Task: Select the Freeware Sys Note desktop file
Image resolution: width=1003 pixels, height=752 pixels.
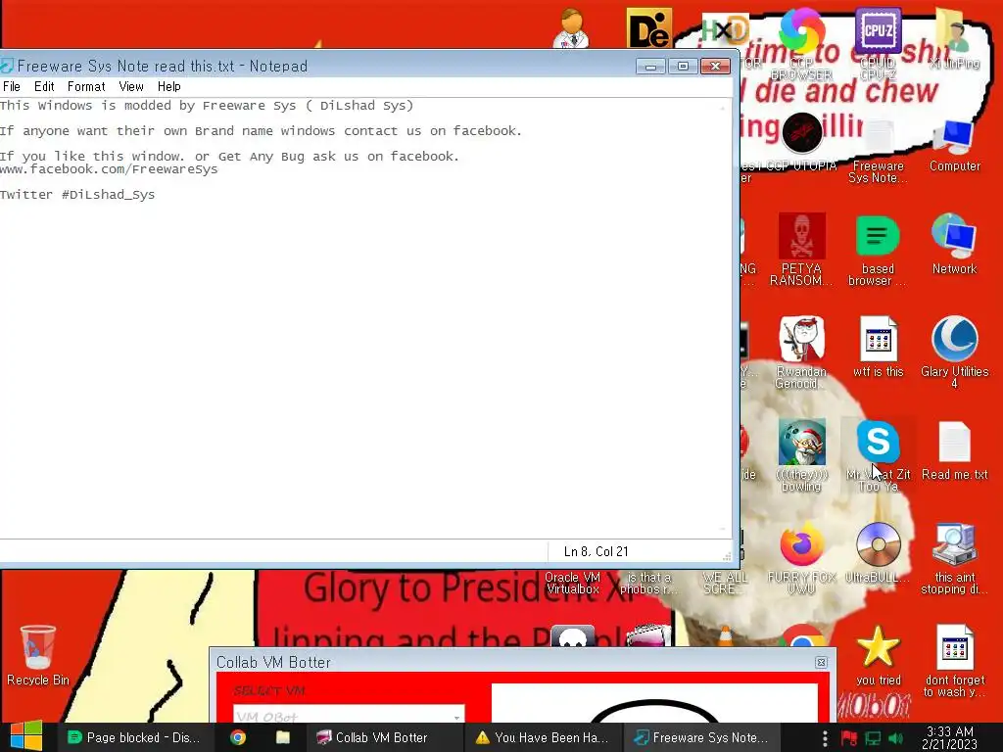Action: pos(879,151)
